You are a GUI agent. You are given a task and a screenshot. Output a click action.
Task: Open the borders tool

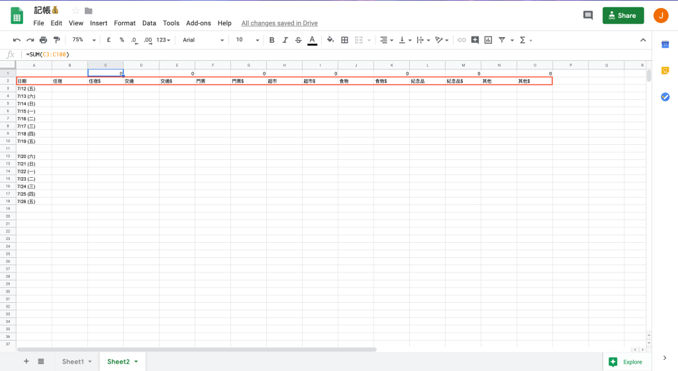pos(344,40)
